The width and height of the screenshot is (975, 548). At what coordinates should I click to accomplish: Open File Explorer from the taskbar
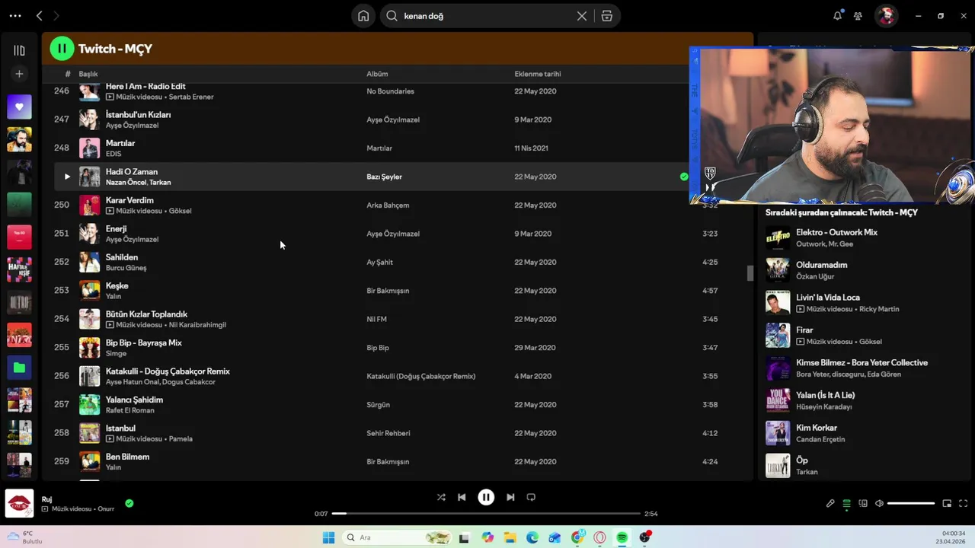tap(510, 537)
